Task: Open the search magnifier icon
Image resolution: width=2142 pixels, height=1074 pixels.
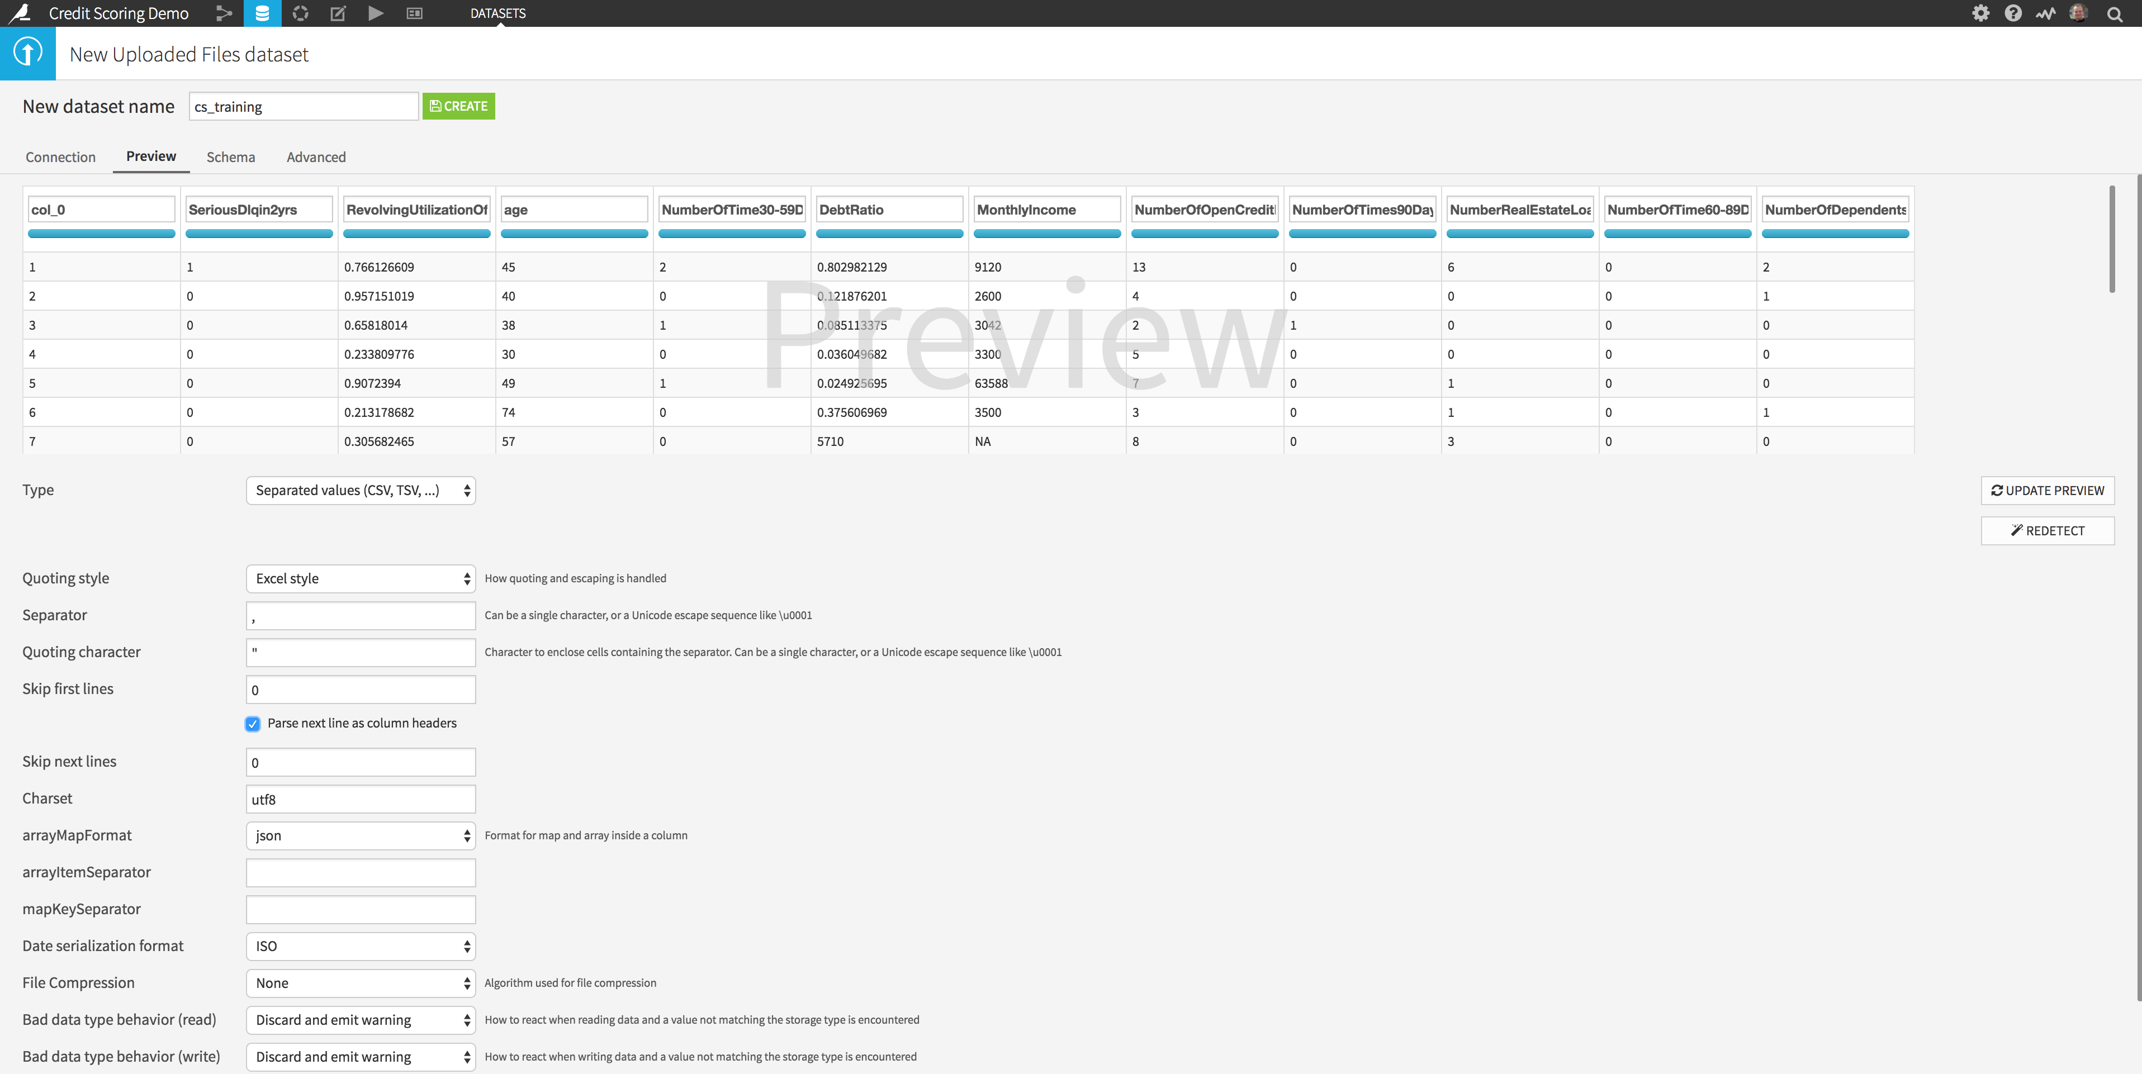Action: click(x=2115, y=13)
